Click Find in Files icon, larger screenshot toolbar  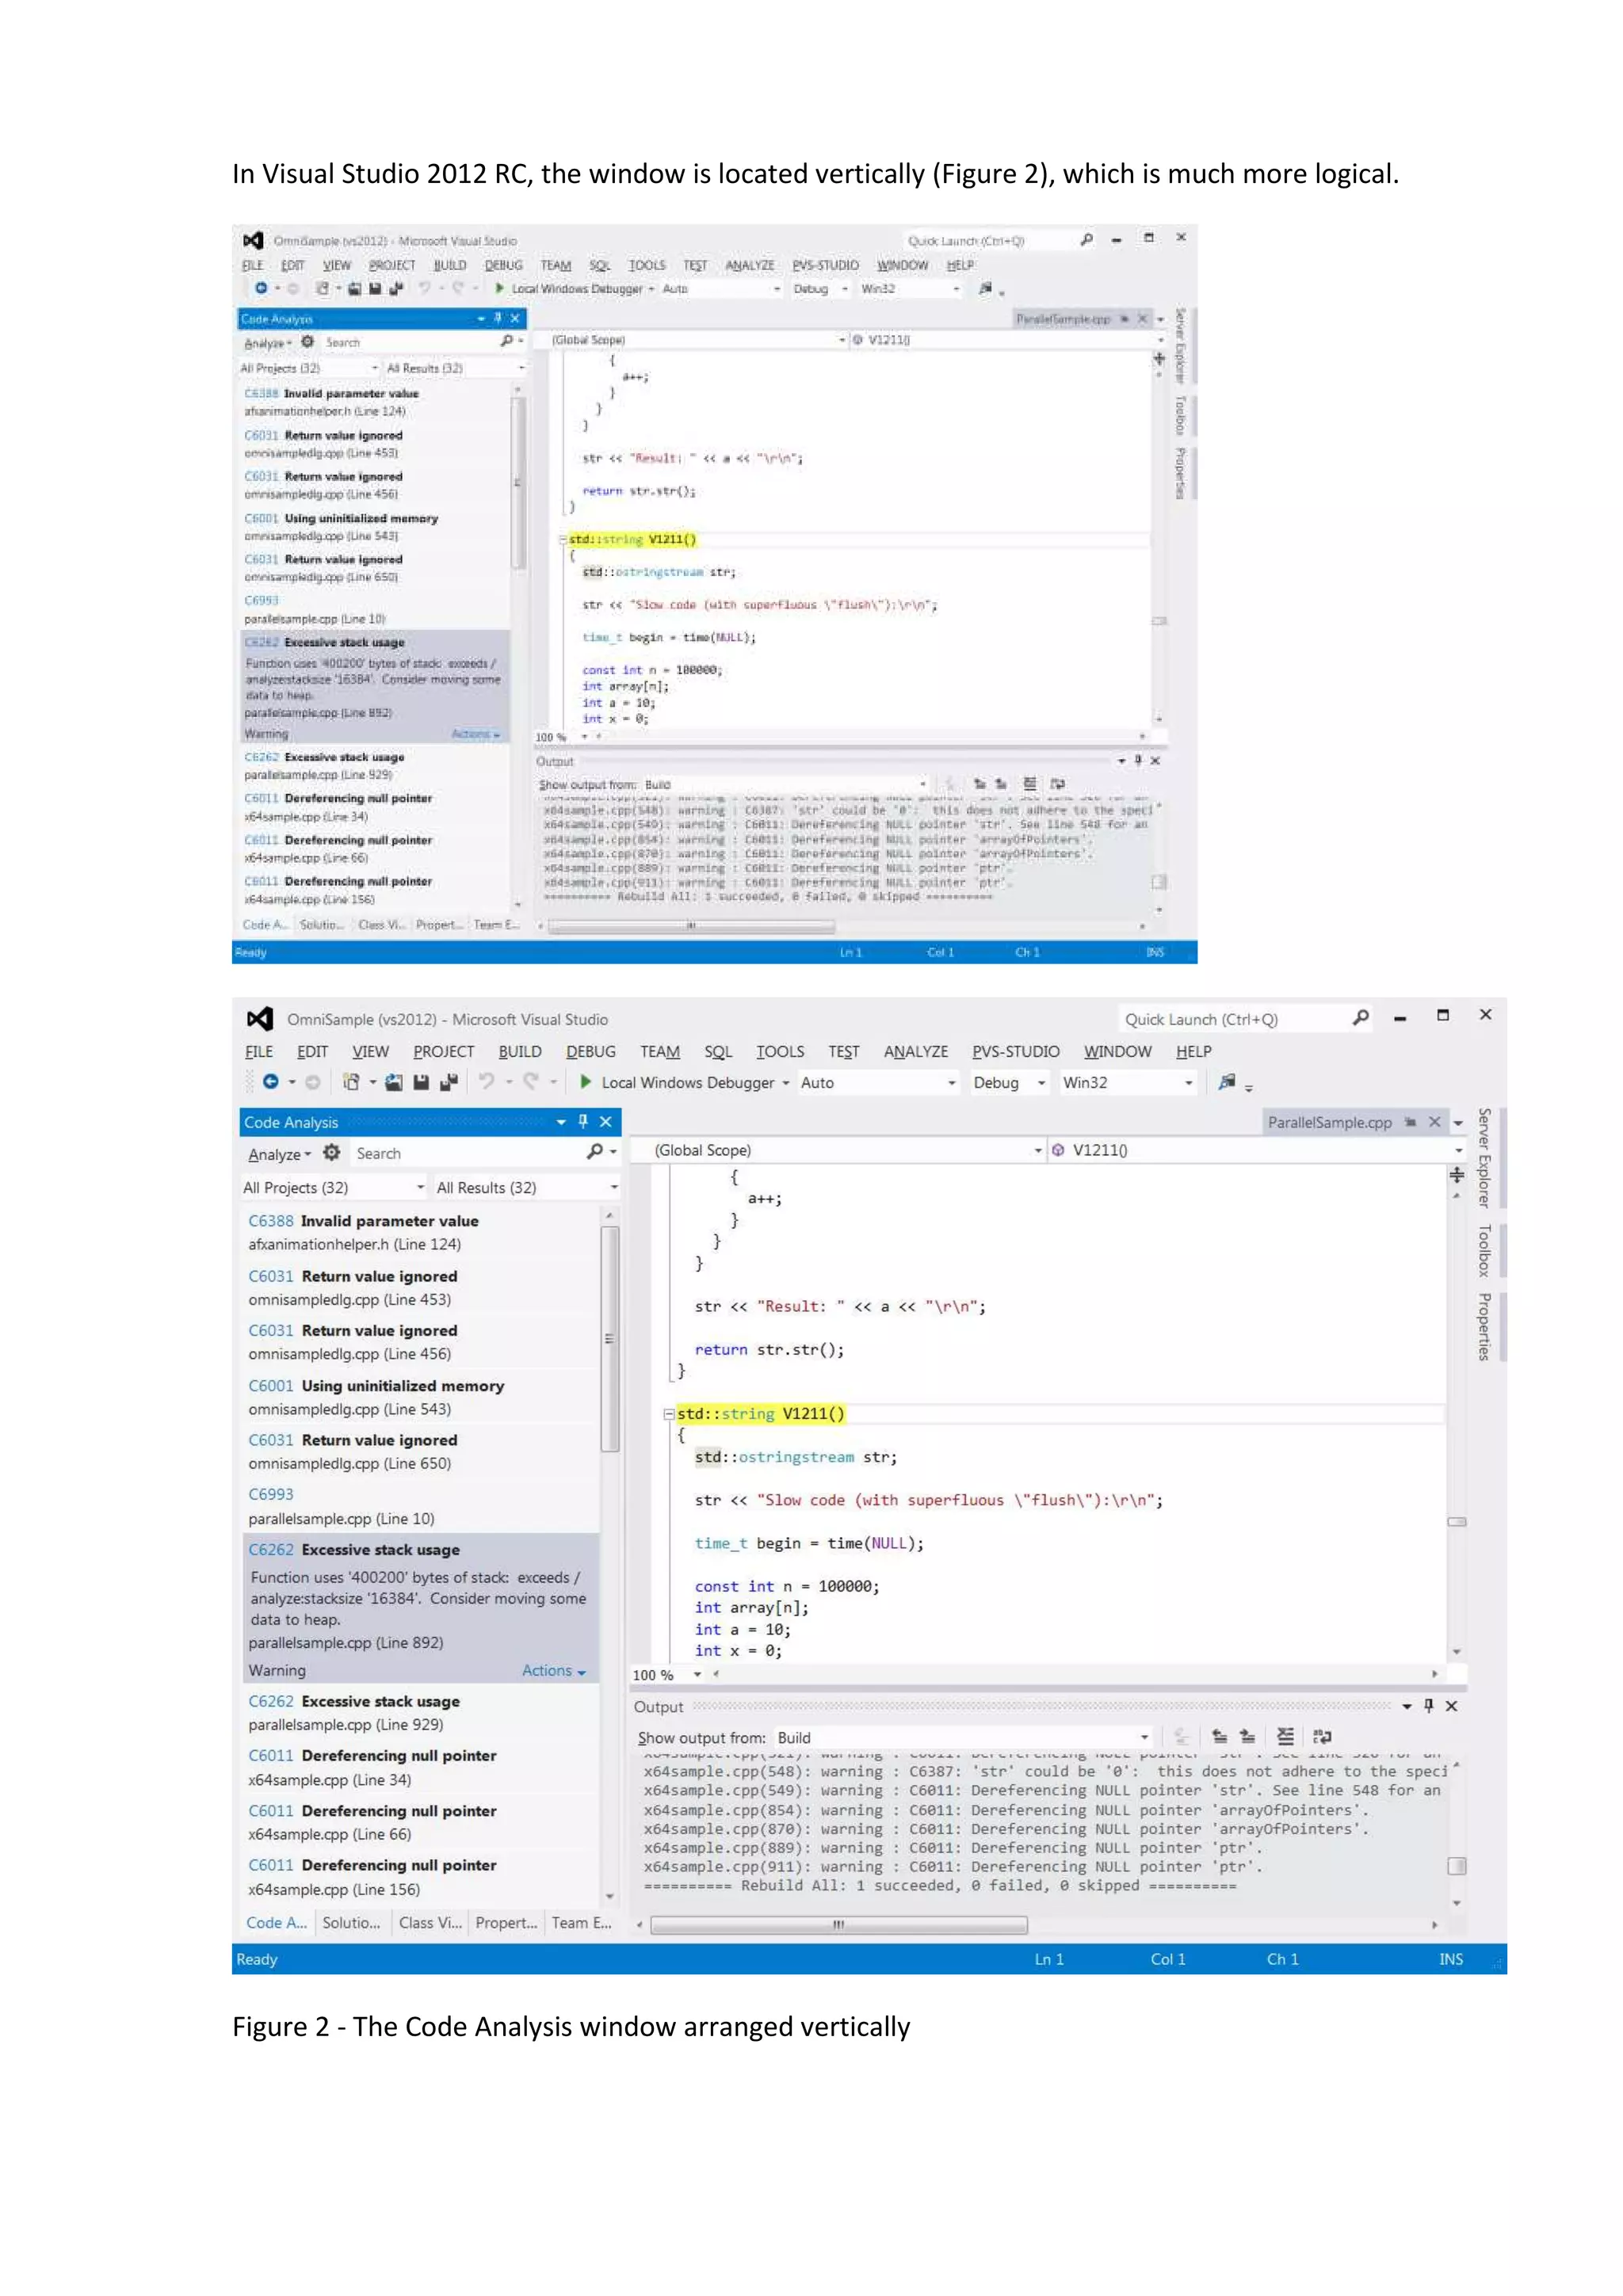pos(1227,1082)
